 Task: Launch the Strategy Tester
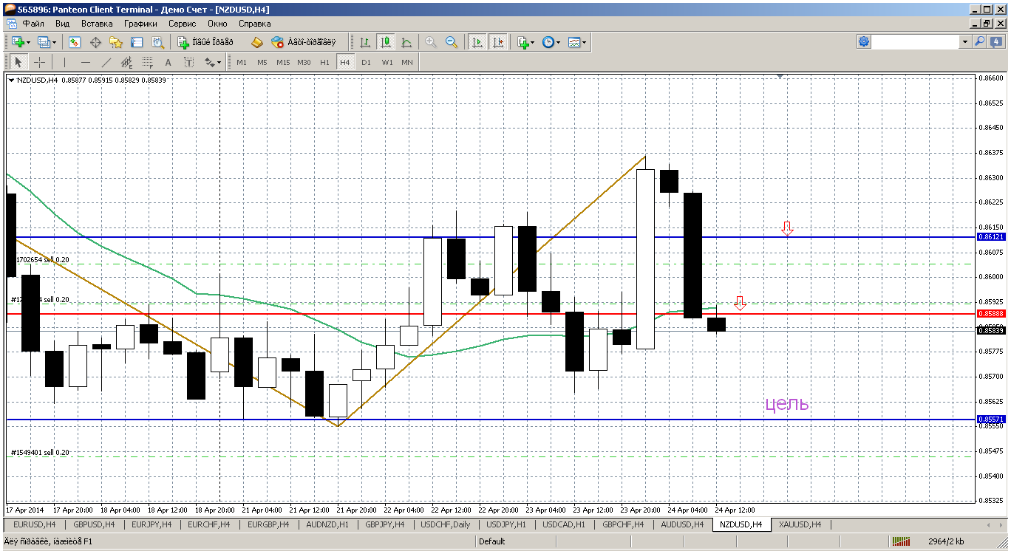point(157,43)
